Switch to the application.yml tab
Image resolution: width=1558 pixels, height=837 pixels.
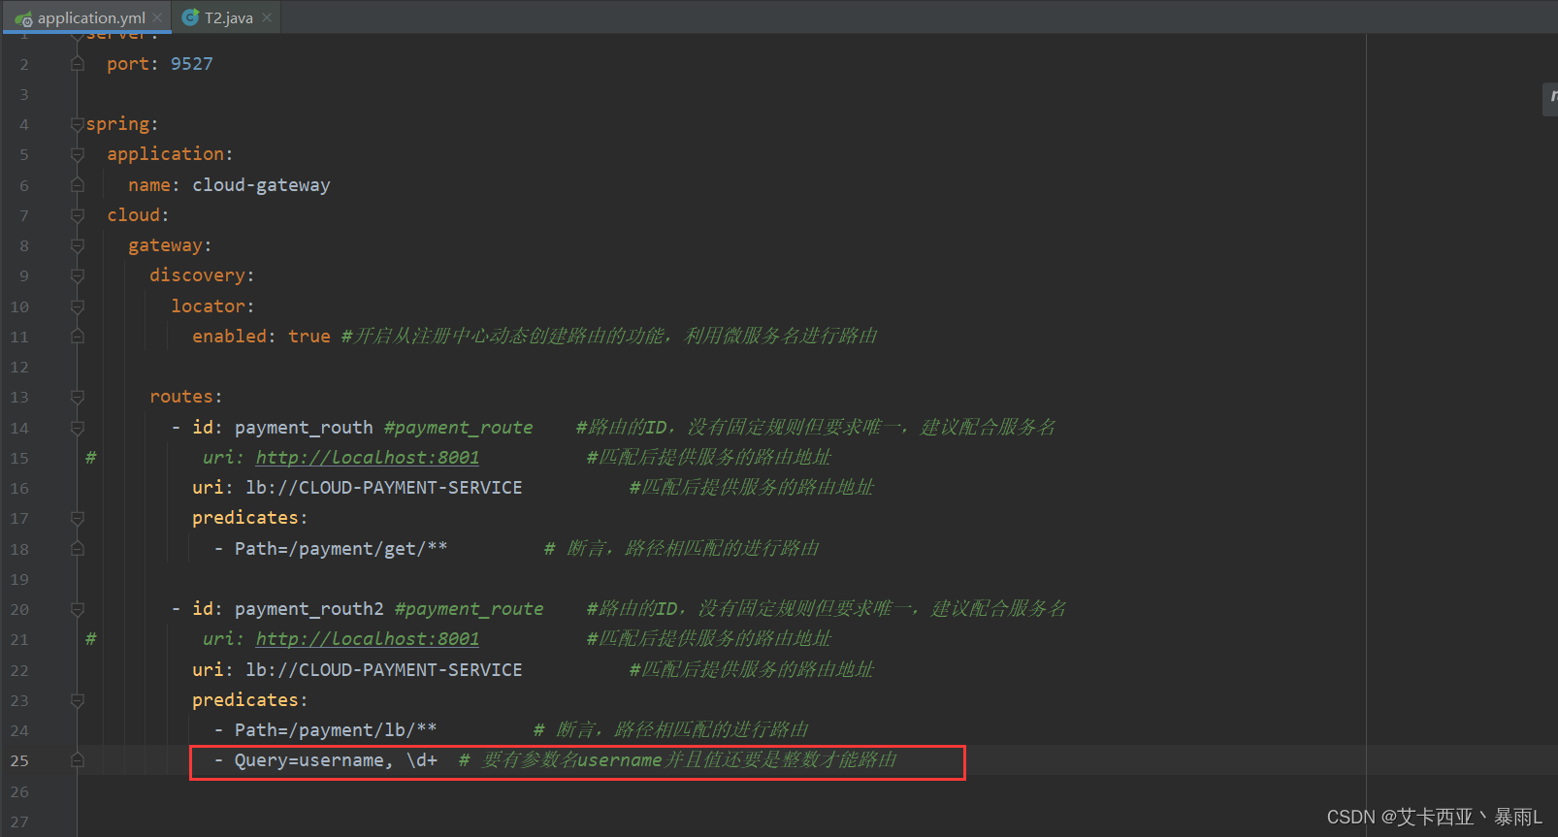[x=90, y=17]
